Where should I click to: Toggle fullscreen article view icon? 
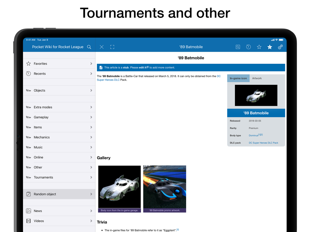click(112, 47)
